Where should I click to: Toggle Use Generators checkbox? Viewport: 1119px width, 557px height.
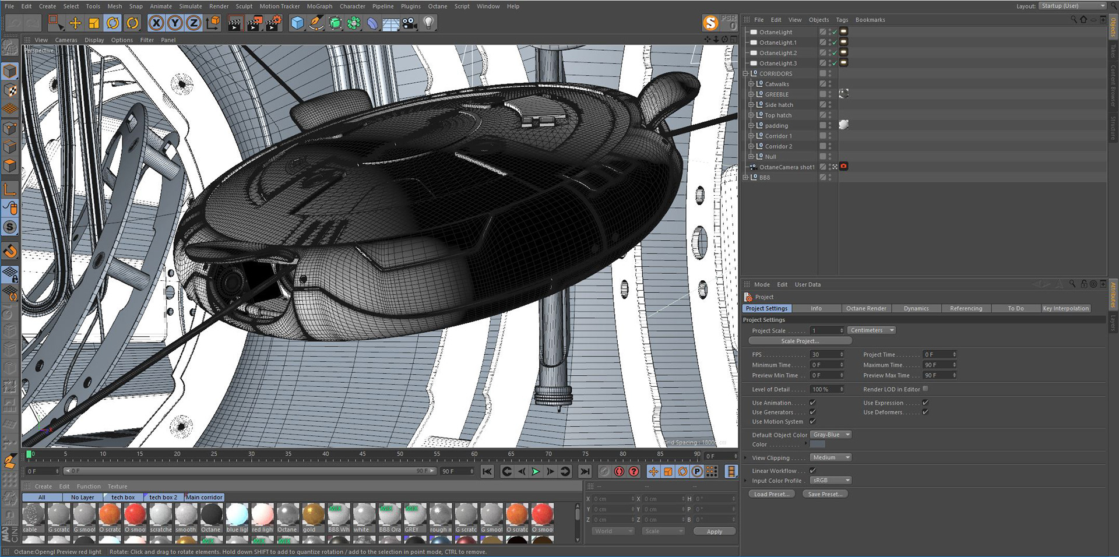[x=812, y=412]
